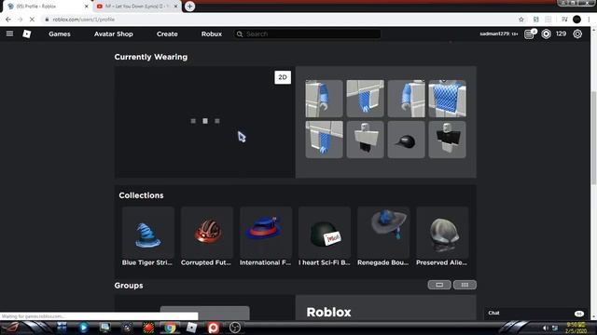Switch Groups to grid view

pos(465,285)
